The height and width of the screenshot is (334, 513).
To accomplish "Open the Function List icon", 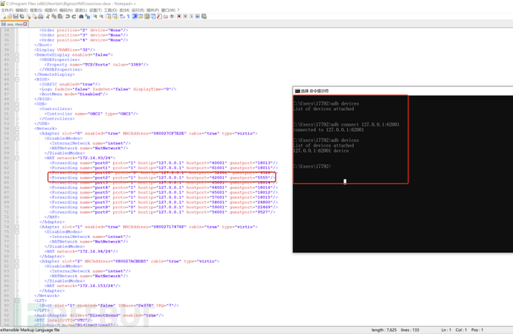I will tap(159, 16).
